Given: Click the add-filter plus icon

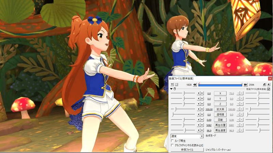Looking at the screenshot, I should [269, 84].
